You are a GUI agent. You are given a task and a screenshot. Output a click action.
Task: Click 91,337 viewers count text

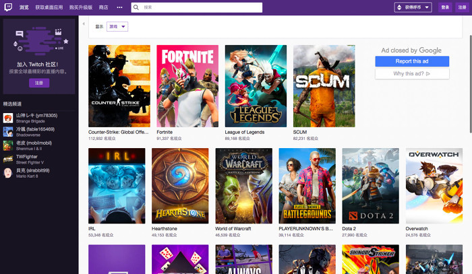click(169, 139)
